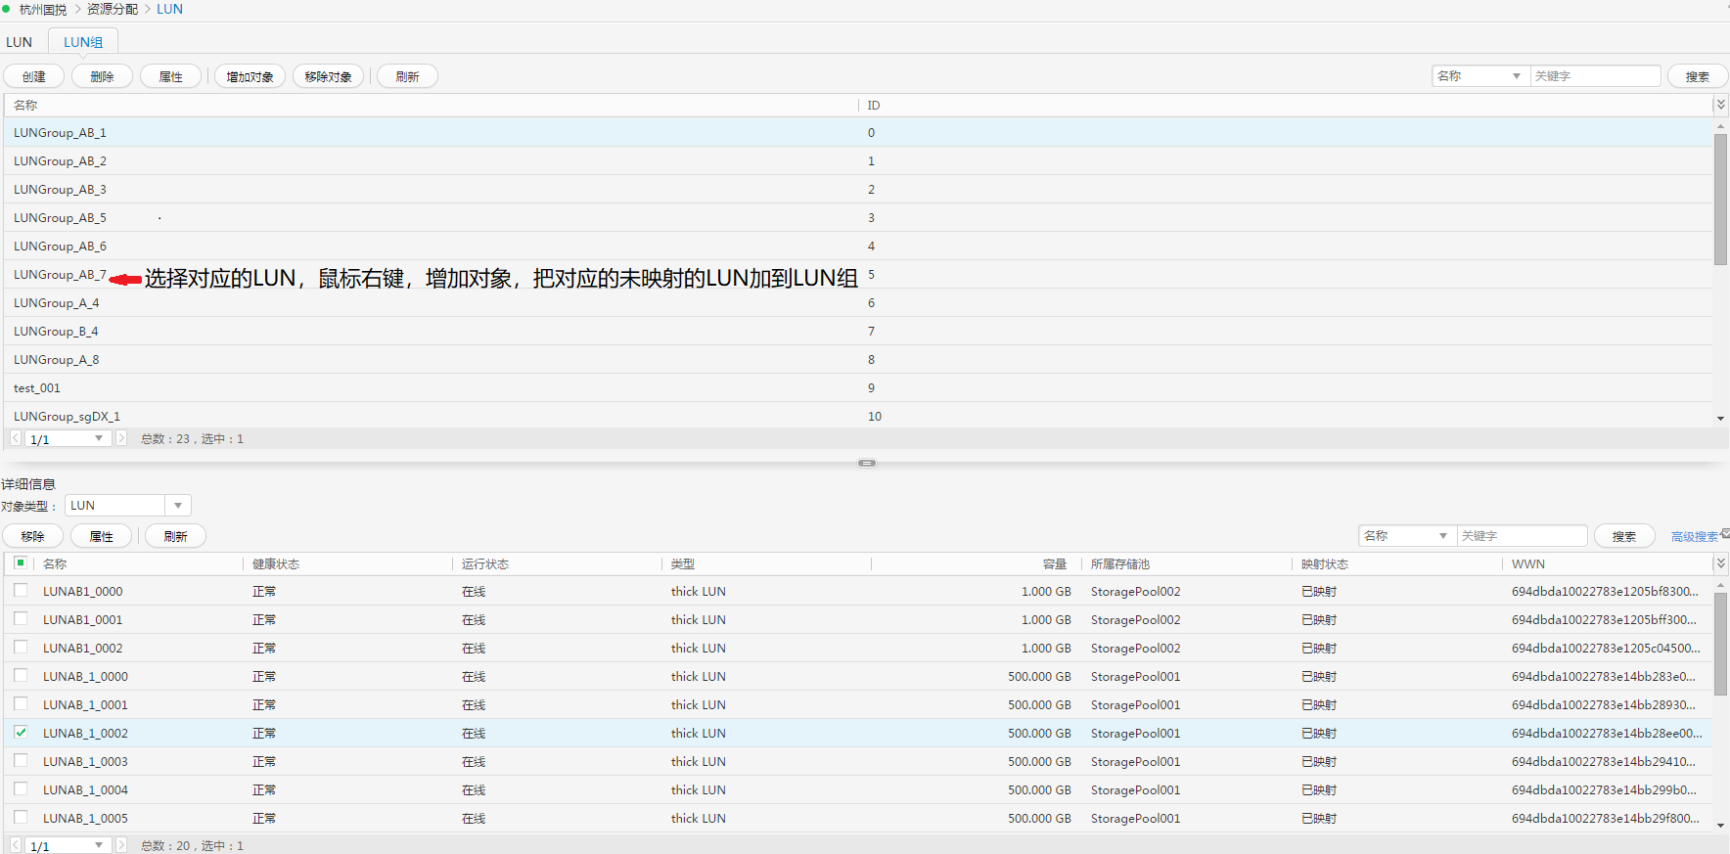Focus the lower 关键字 search field

click(x=1522, y=535)
